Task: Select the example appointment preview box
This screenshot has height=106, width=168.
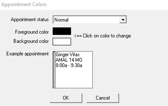Action: pyautogui.click(x=73, y=70)
